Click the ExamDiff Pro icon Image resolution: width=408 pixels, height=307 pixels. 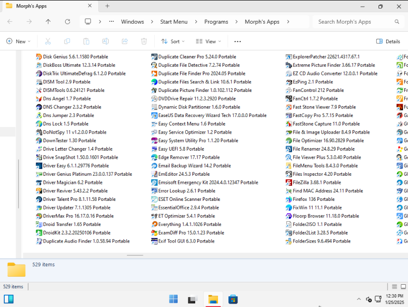point(154,233)
